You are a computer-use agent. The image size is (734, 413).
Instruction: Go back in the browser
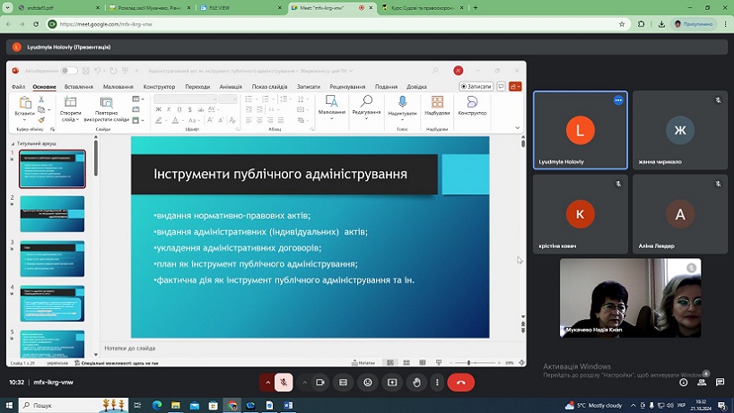click(x=9, y=24)
